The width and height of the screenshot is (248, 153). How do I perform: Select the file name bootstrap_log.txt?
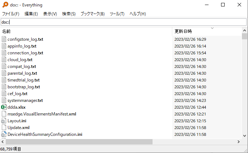pyautogui.click(x=24, y=87)
